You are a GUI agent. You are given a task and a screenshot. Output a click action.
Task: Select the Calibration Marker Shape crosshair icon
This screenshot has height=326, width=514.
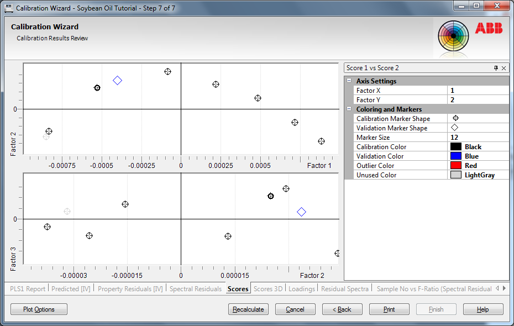pyautogui.click(x=455, y=118)
